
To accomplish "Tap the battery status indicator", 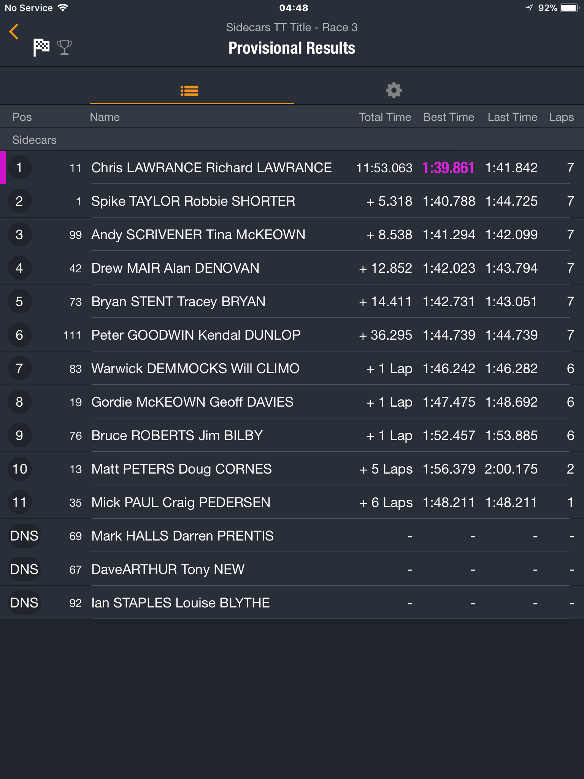I will pyautogui.click(x=570, y=8).
